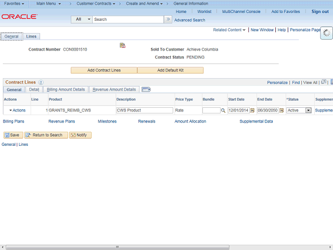Click the Help link
This screenshot has height=250, width=333.
pyautogui.click(x=281, y=30)
